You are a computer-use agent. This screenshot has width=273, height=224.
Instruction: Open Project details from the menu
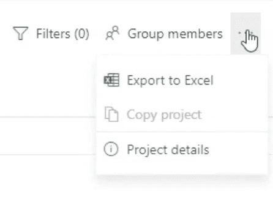pos(182,149)
